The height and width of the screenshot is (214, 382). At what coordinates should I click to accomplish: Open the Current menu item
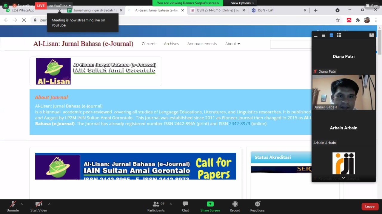point(149,44)
